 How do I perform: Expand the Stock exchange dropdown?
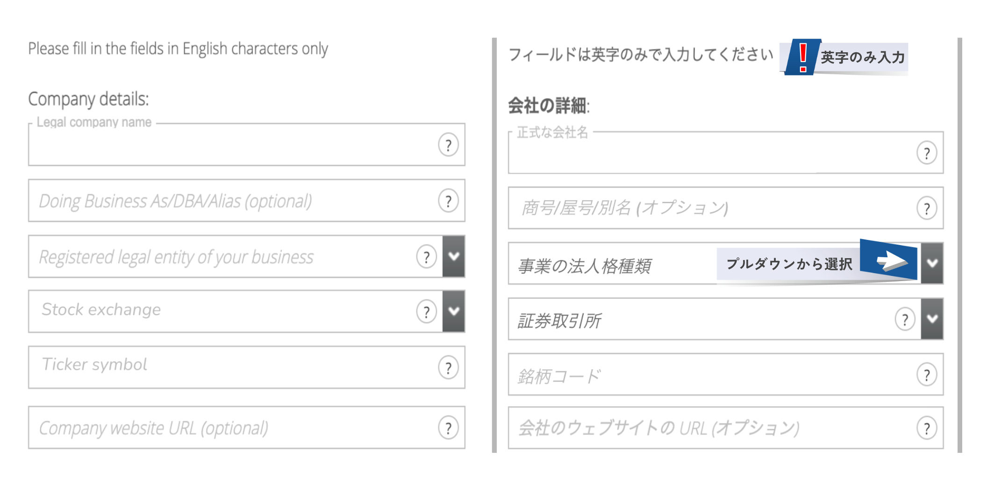454,311
